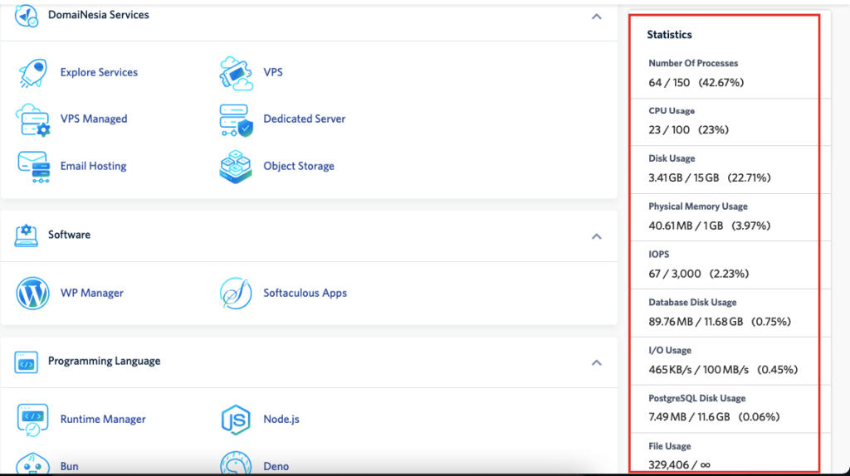Viewport: 850px width, 476px height.
Task: Open the Deno link
Action: (x=276, y=466)
